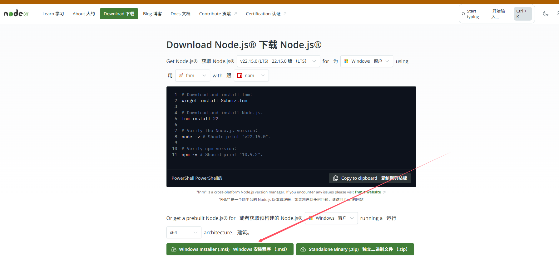Image resolution: width=559 pixels, height=258 pixels.
Task: Click comment '# Download and install fnm:'
Action: (x=217, y=95)
